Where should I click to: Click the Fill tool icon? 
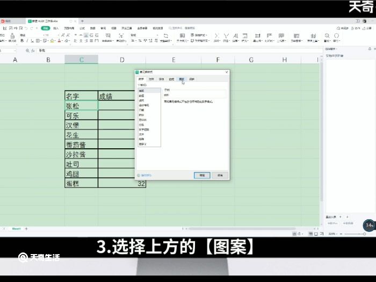245,36
